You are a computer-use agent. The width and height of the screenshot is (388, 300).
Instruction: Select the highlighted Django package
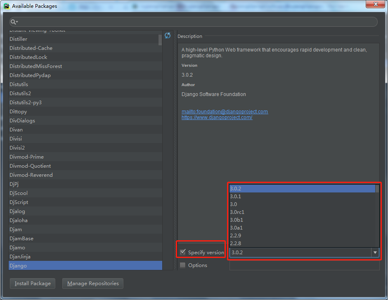85,265
